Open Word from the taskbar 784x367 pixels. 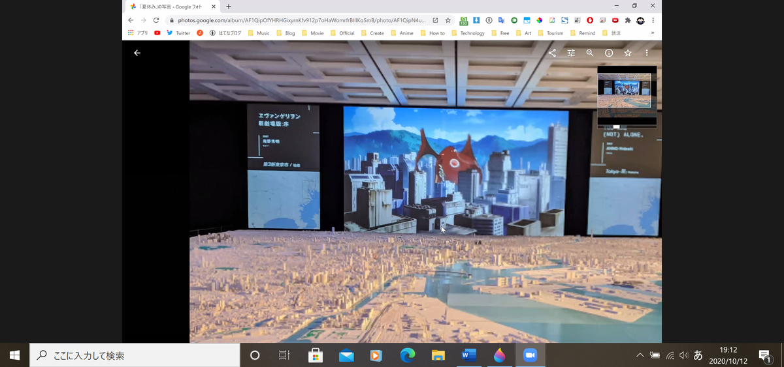pyautogui.click(x=469, y=355)
